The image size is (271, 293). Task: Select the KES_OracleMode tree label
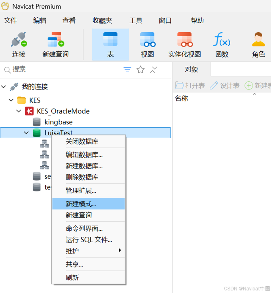(x=63, y=111)
